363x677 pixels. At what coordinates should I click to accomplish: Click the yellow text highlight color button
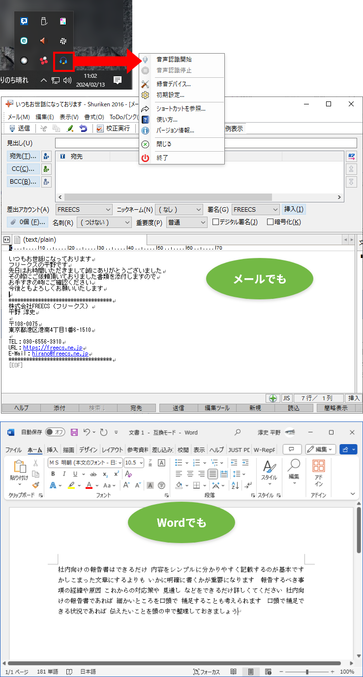coord(71,485)
